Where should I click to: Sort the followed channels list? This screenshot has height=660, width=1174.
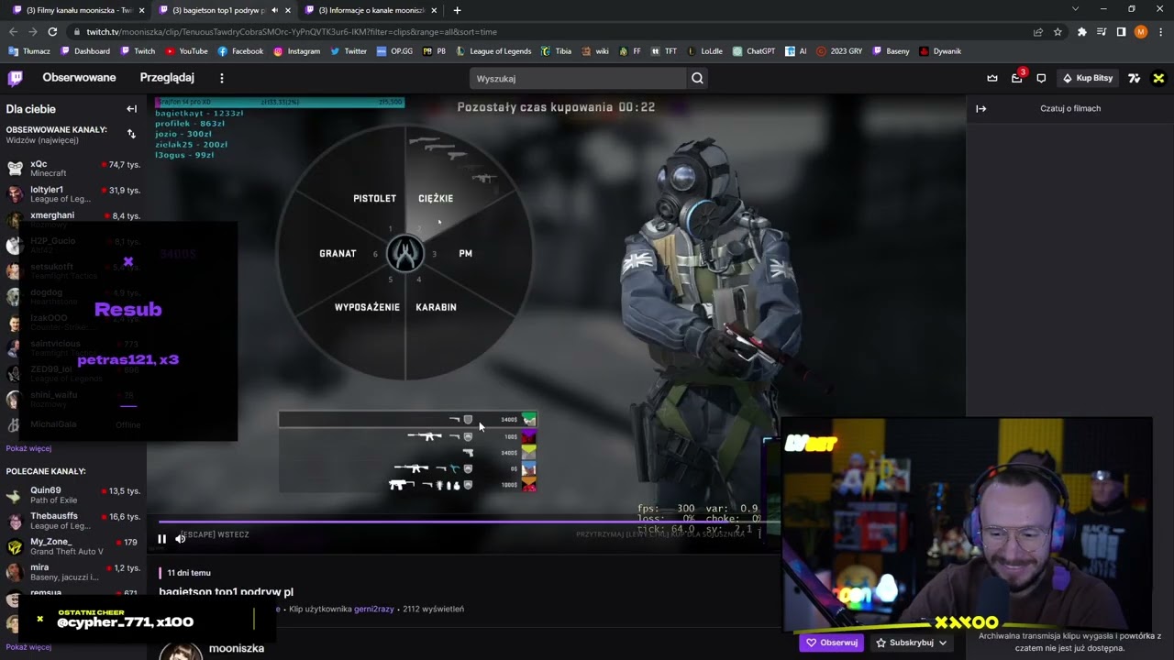point(131,134)
